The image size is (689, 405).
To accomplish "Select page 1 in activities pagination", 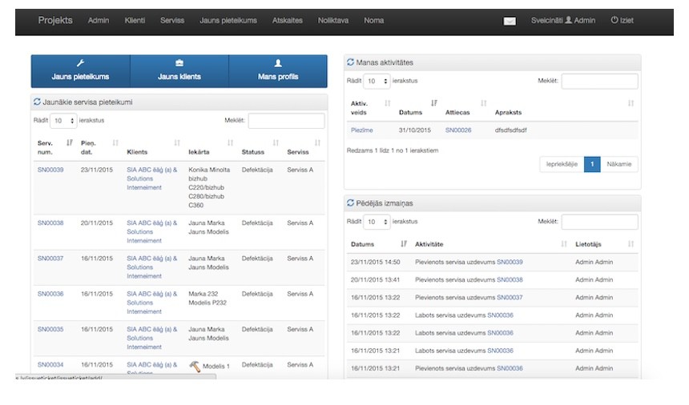I will (x=592, y=164).
